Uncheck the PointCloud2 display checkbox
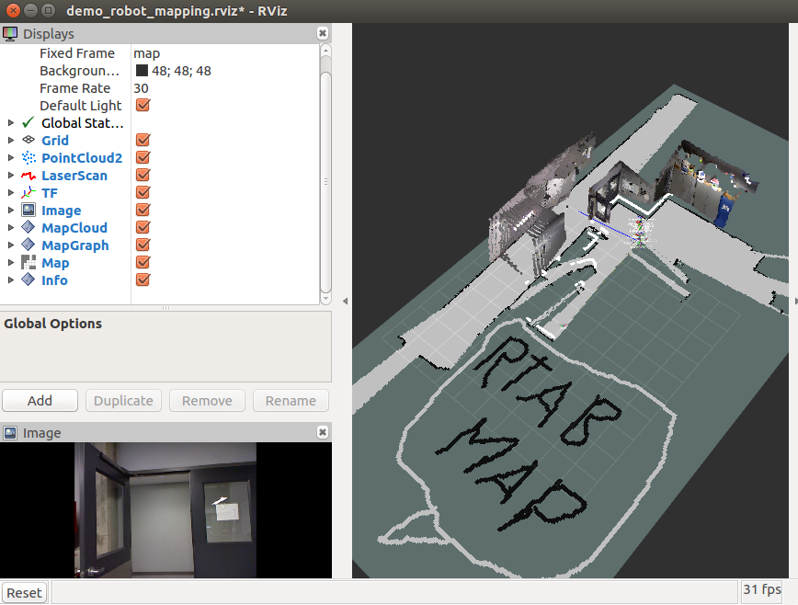The height and width of the screenshot is (605, 798). click(142, 158)
